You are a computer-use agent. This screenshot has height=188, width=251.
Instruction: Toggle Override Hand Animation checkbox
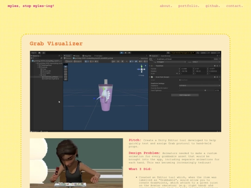[x=180, y=88]
